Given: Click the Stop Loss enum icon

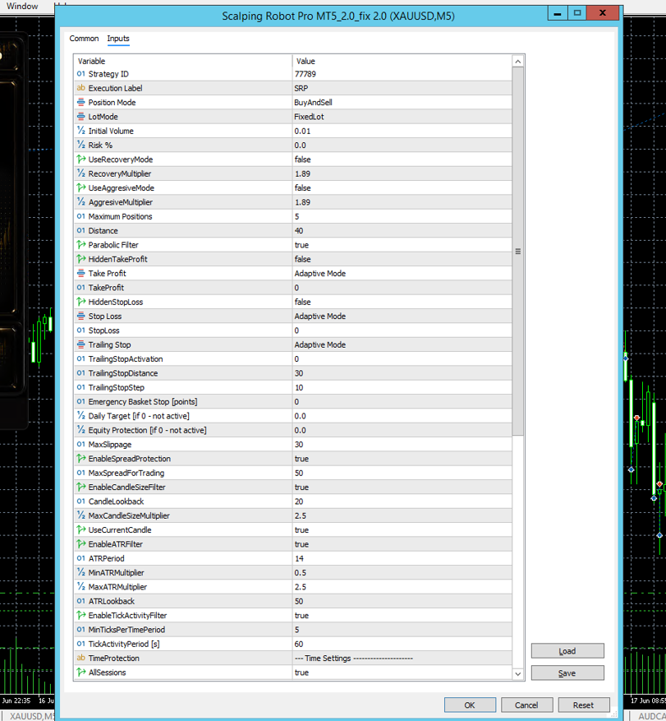Looking at the screenshot, I should tap(80, 316).
